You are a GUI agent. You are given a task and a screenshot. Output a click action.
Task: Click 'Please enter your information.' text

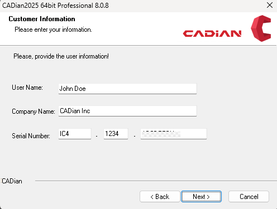click(x=53, y=30)
